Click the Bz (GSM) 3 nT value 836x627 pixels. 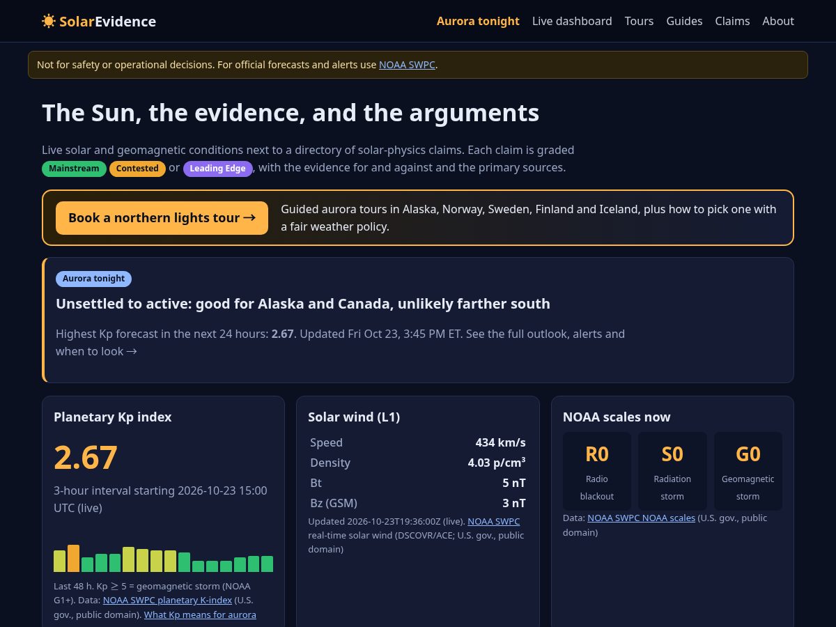coord(514,503)
